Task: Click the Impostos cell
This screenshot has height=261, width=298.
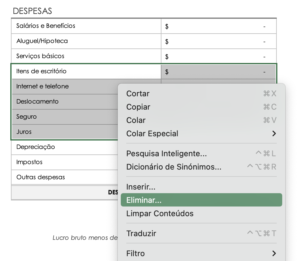Action: pos(29,162)
